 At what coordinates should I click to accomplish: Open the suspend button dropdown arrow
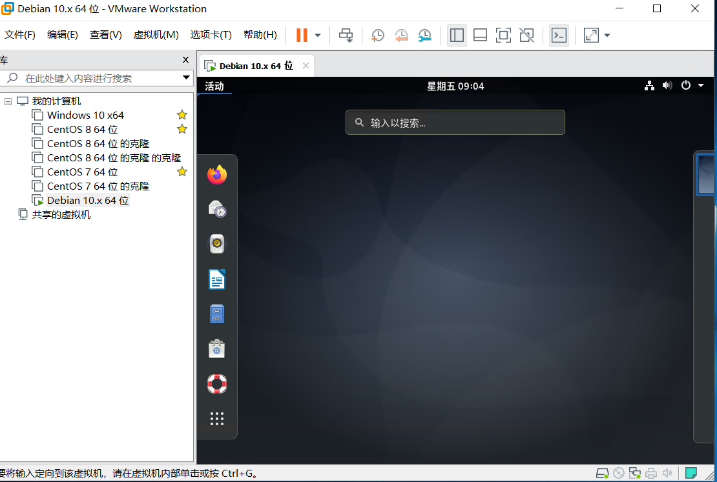(x=317, y=35)
